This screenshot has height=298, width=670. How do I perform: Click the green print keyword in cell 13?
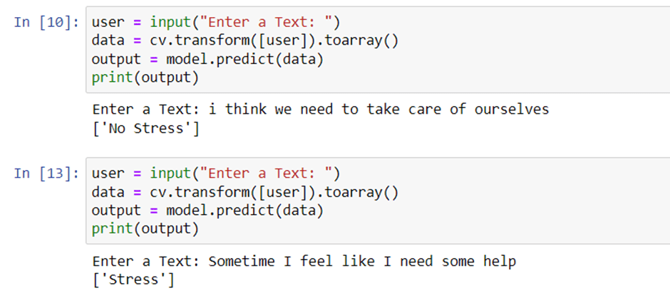point(113,229)
